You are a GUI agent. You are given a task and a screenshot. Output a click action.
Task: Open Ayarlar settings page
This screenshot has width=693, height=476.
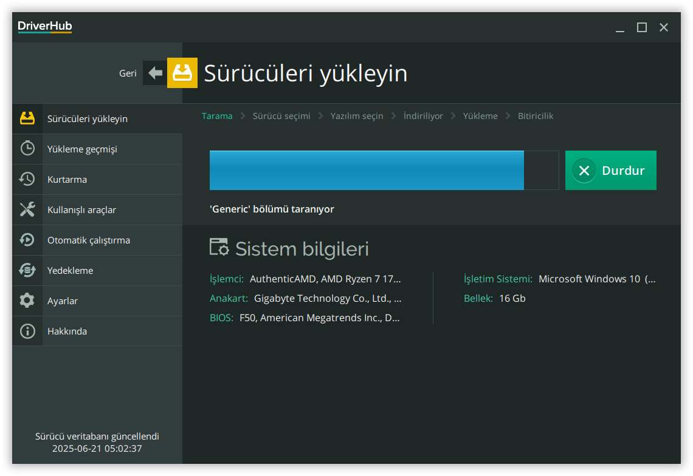97,301
